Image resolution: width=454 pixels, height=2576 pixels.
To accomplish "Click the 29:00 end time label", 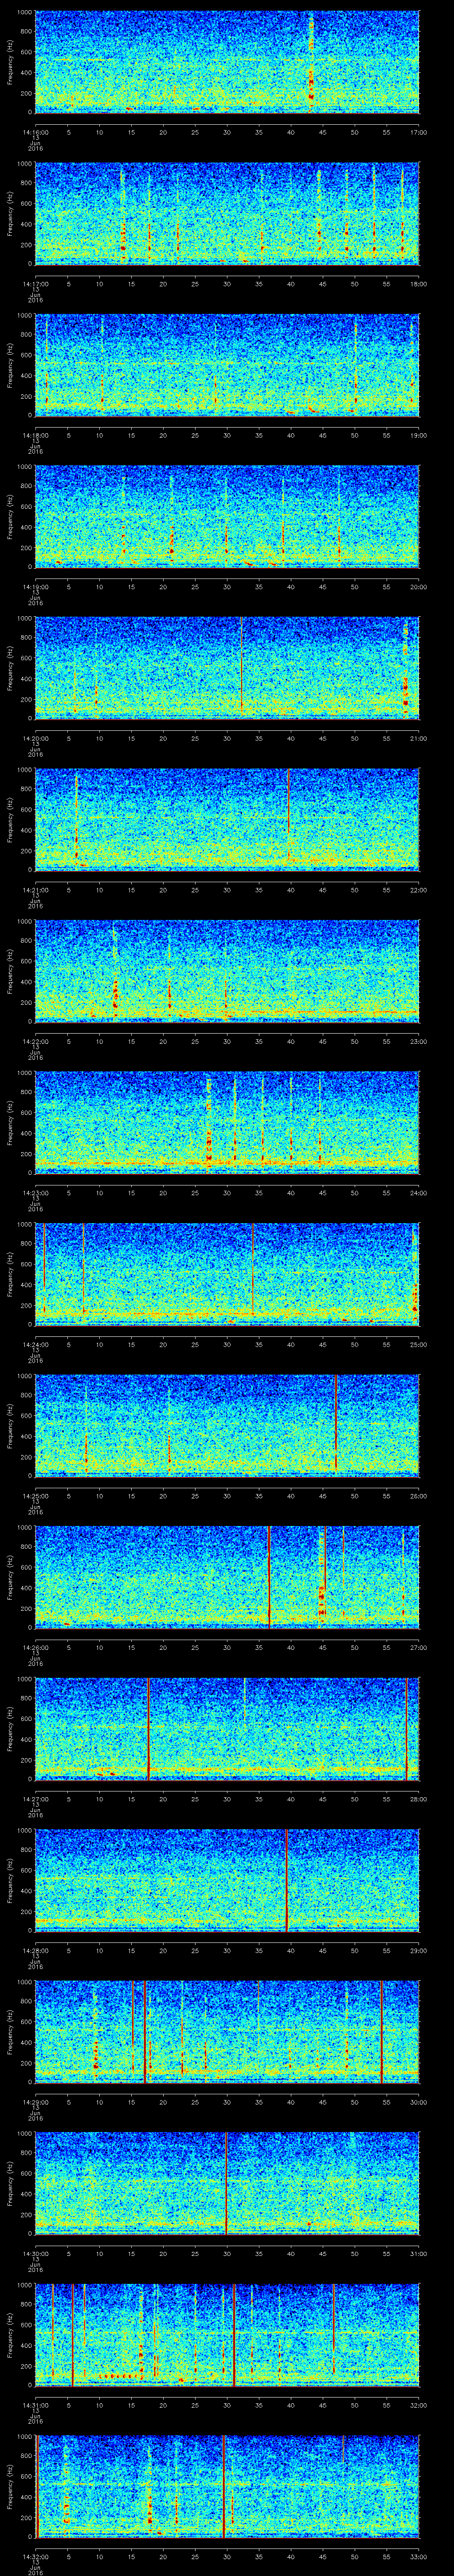I will click(x=418, y=1950).
